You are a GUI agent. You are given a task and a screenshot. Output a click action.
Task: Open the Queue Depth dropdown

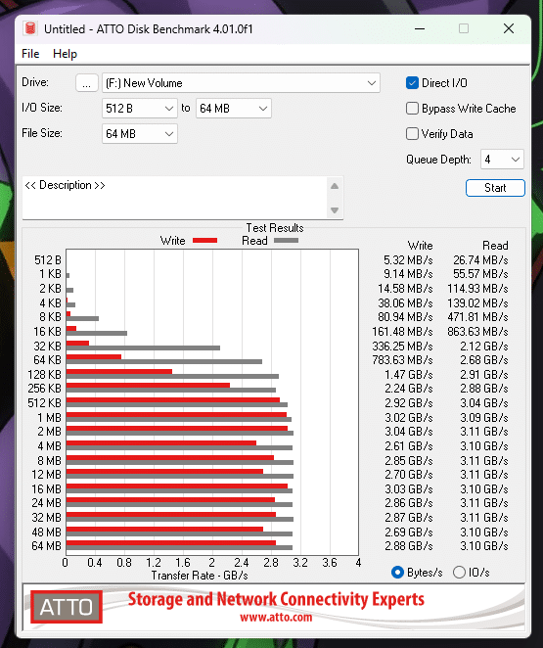[502, 160]
